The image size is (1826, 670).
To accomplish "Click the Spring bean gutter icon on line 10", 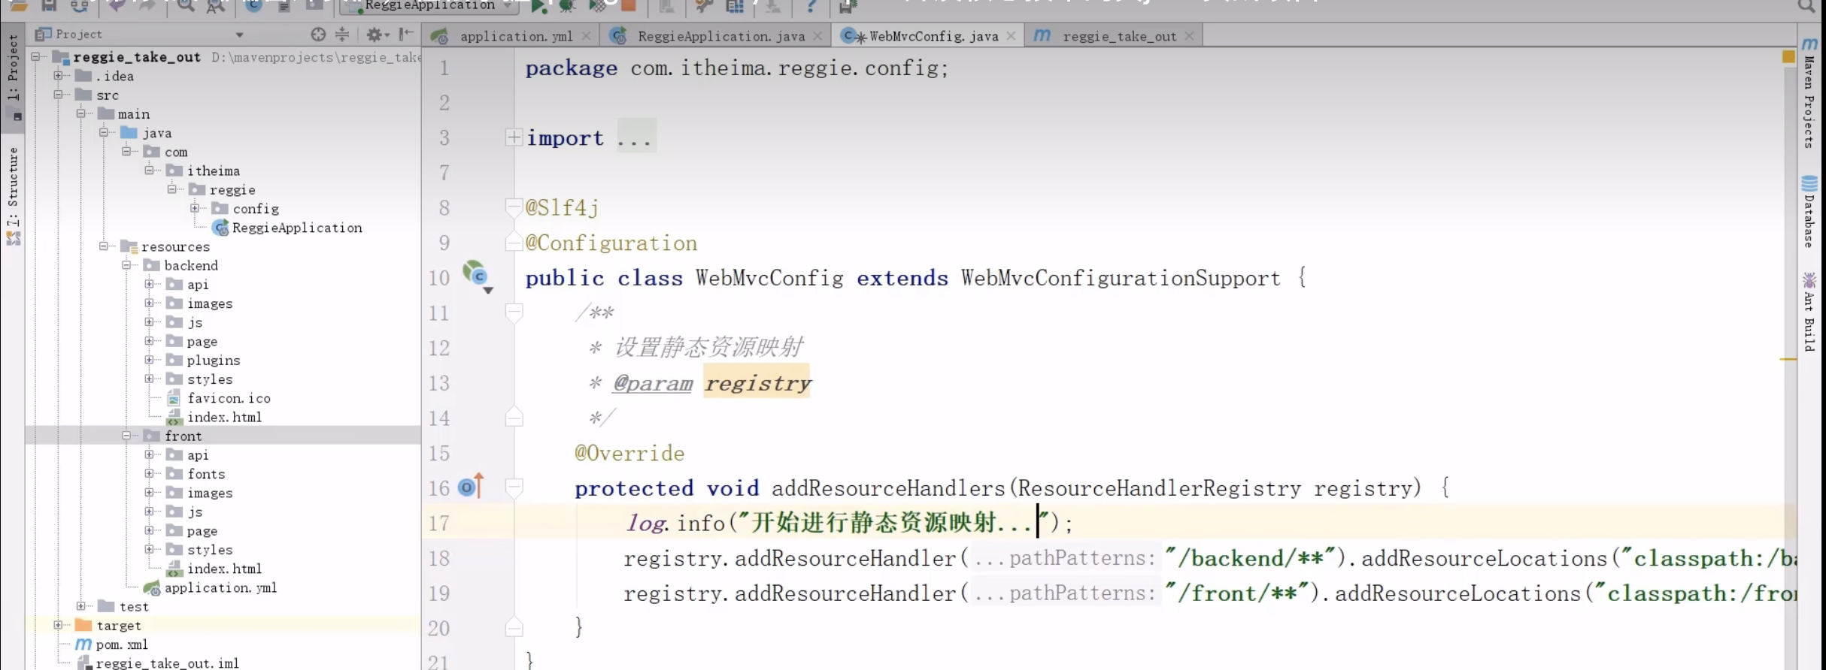I will coord(476,275).
